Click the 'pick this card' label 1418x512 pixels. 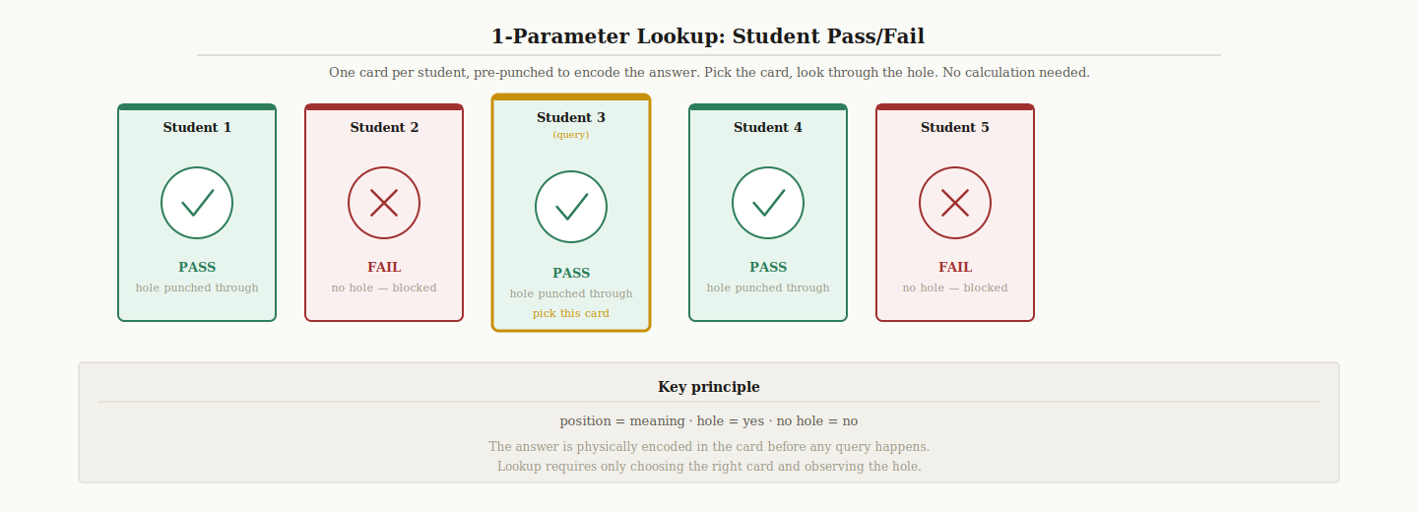(x=571, y=313)
